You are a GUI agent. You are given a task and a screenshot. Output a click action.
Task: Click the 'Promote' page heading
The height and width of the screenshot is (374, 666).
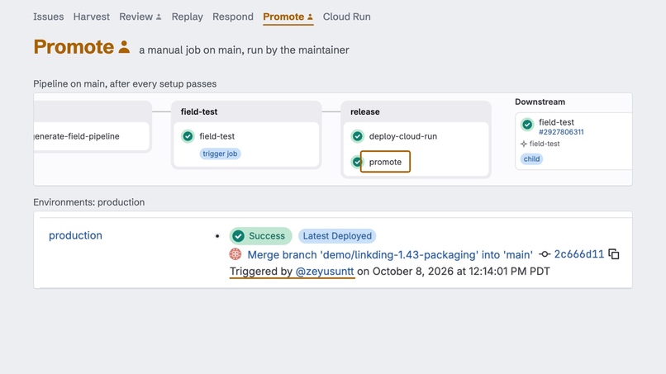point(74,47)
